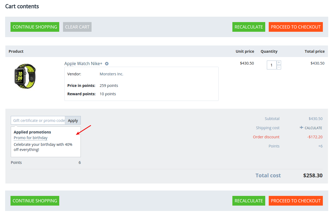332x215 pixels.
Task: Click the Subtotal label
Action: pos(272,119)
